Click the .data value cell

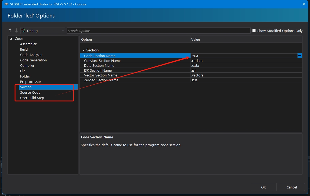point(246,65)
